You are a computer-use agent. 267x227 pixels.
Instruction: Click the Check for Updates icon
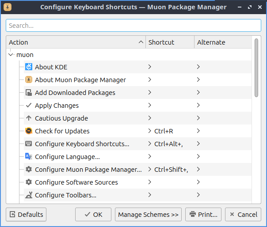[x=29, y=131]
